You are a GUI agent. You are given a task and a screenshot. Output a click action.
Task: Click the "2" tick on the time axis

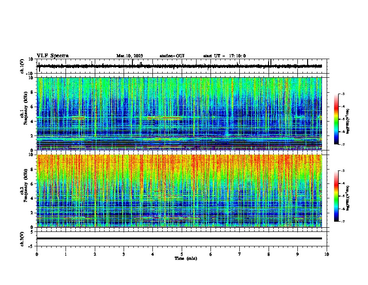pos(95,254)
